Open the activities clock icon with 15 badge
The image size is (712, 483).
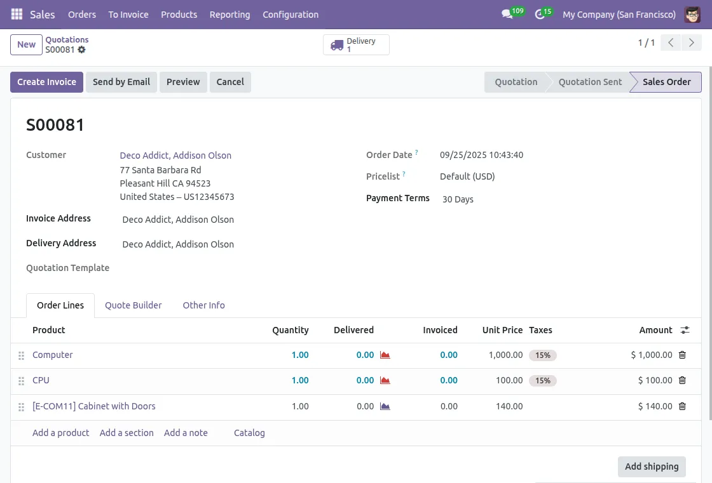[540, 14]
